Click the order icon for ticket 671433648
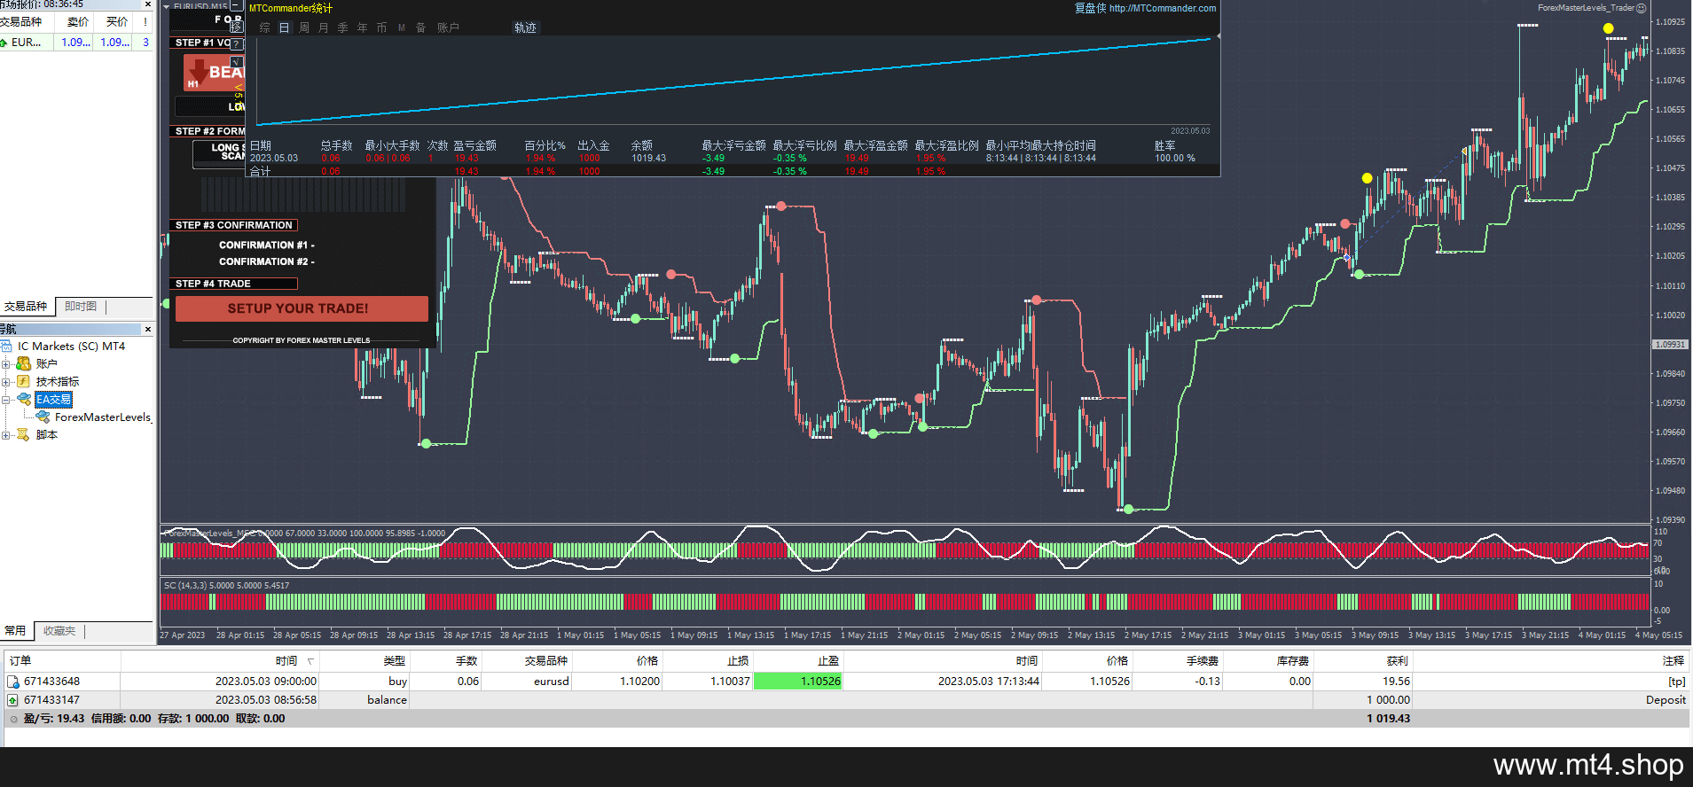The height and width of the screenshot is (787, 1693). (x=13, y=682)
